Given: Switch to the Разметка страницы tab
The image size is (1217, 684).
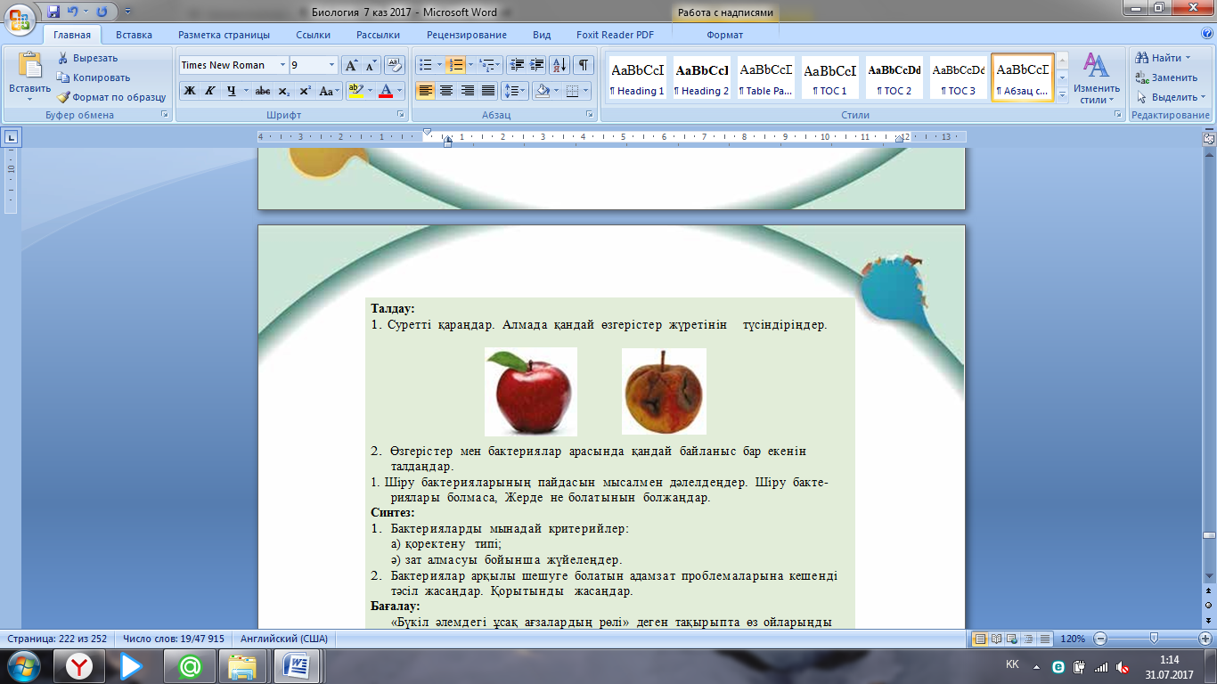Looking at the screenshot, I should 224,35.
